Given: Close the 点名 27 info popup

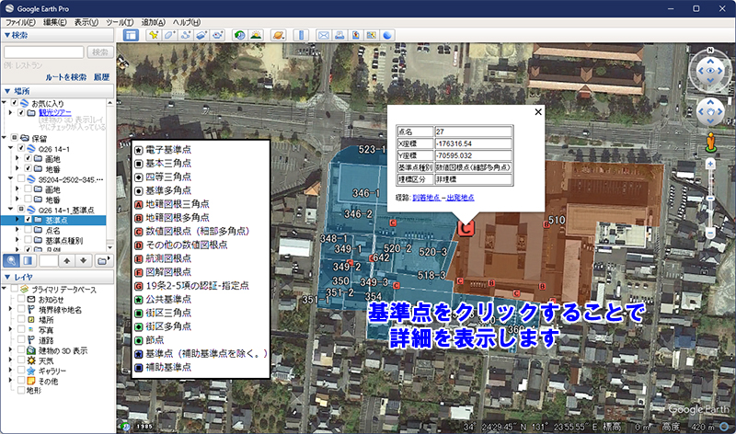Looking at the screenshot, I should click(538, 111).
